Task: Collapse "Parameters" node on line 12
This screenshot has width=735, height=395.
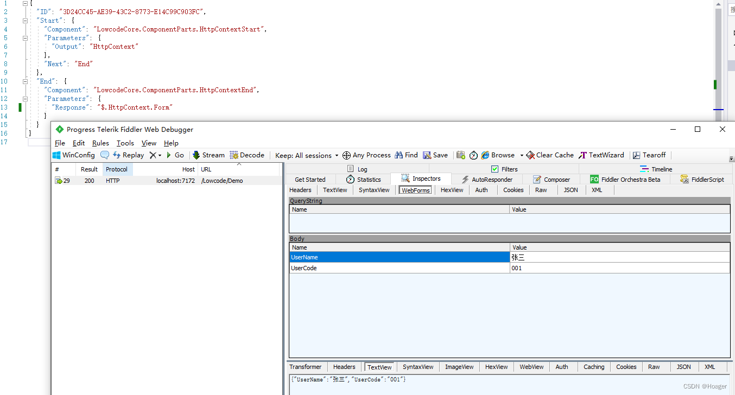Action: 25,99
